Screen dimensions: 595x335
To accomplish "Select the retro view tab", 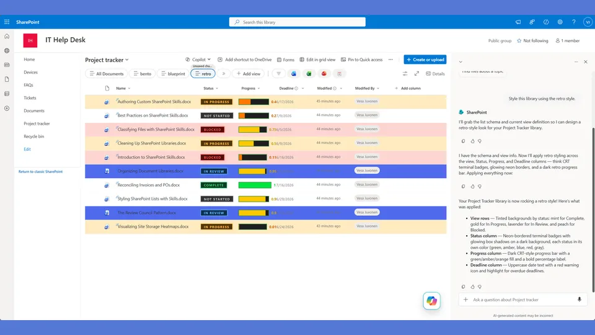I will (x=203, y=74).
